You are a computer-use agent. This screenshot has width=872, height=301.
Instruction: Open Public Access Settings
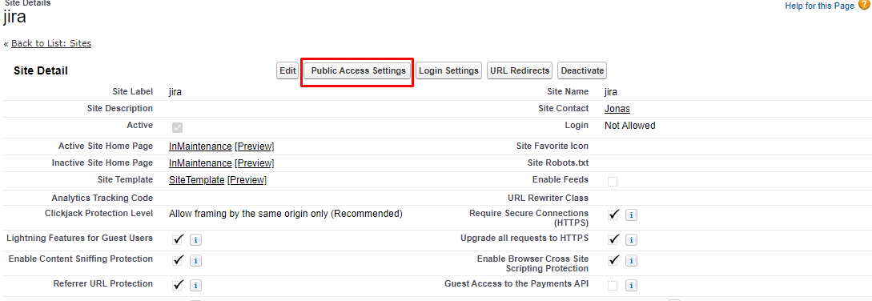coord(358,70)
